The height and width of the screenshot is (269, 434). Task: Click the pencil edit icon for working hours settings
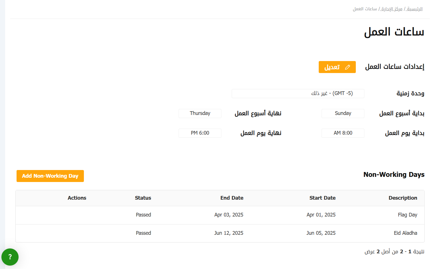pyautogui.click(x=347, y=67)
